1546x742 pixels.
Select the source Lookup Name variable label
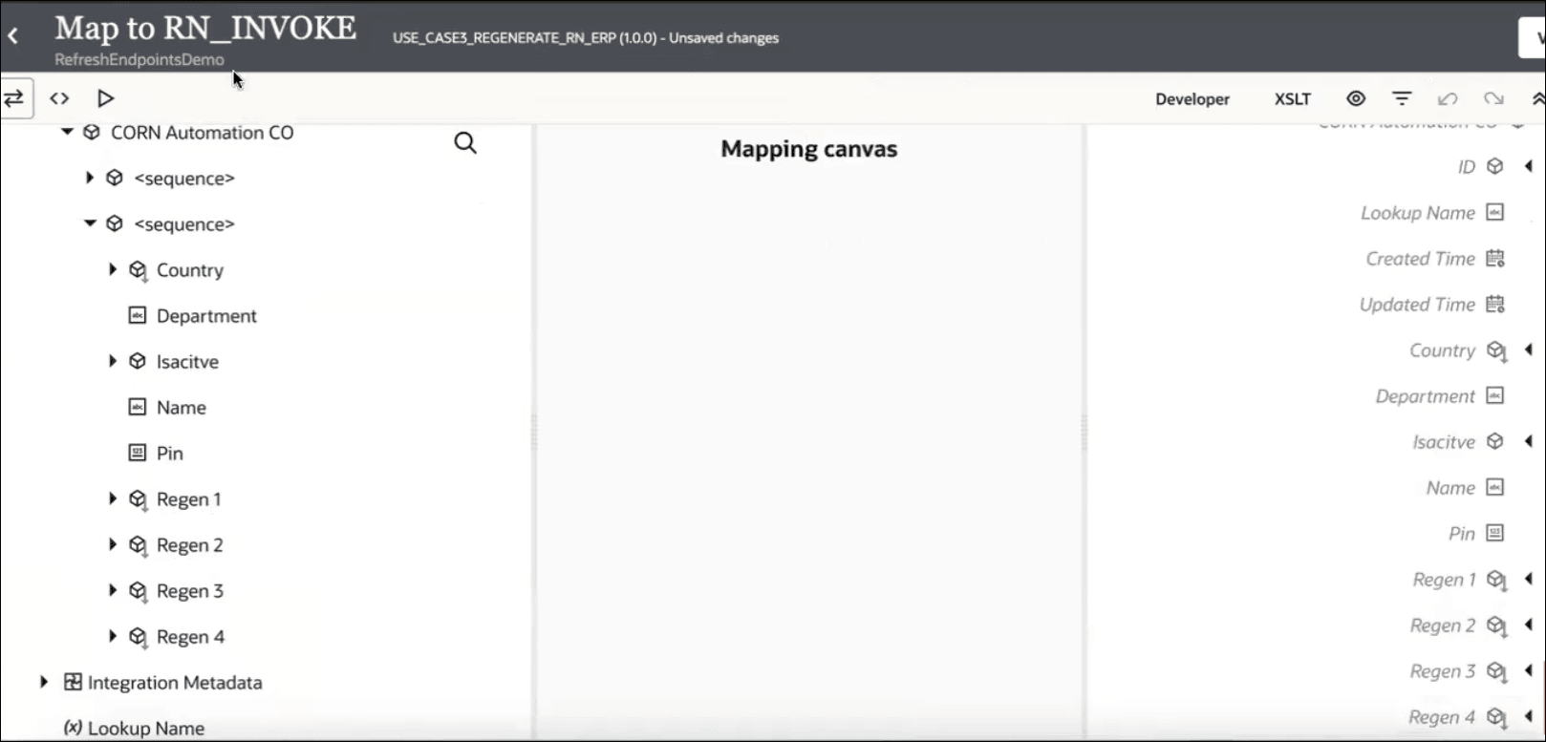pos(146,729)
